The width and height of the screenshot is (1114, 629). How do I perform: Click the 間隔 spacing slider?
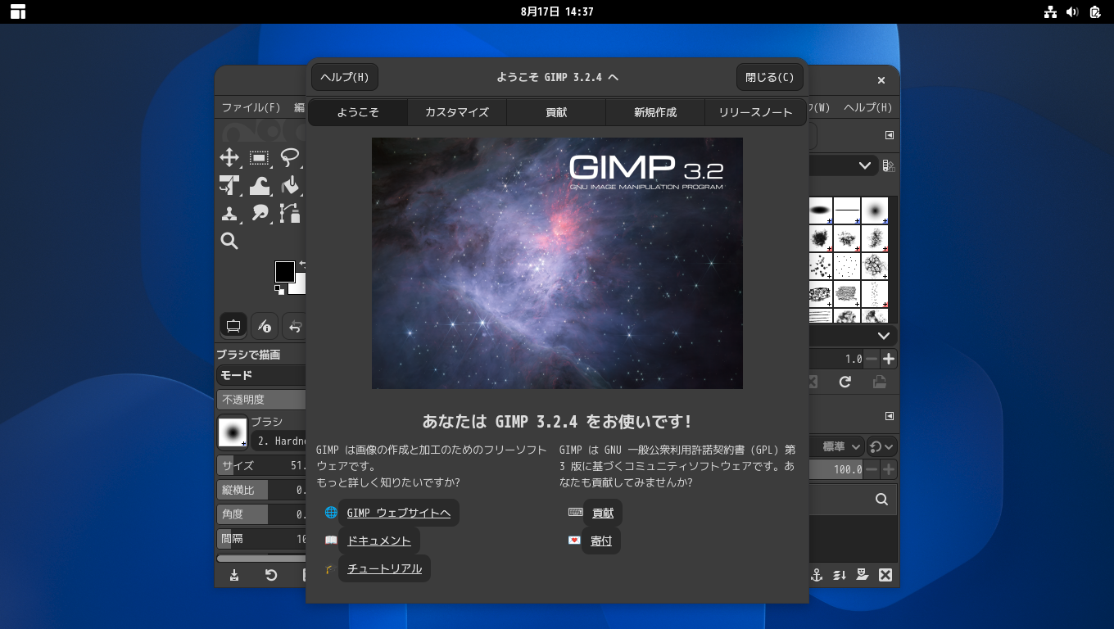point(260,539)
